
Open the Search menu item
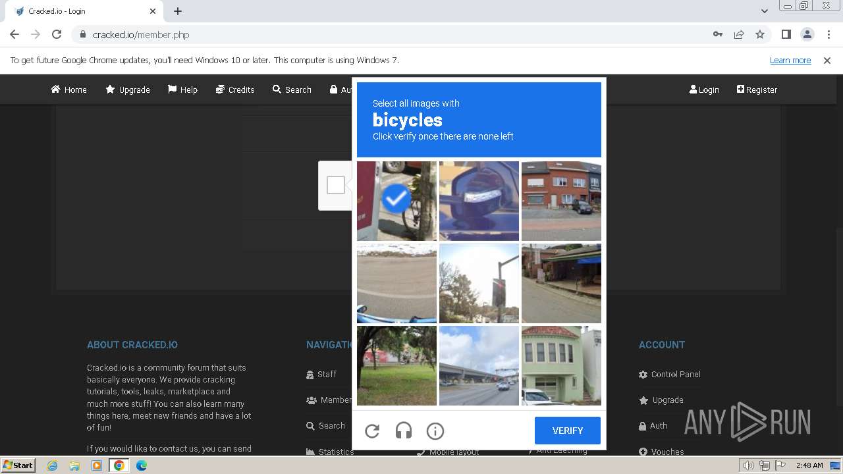click(292, 90)
